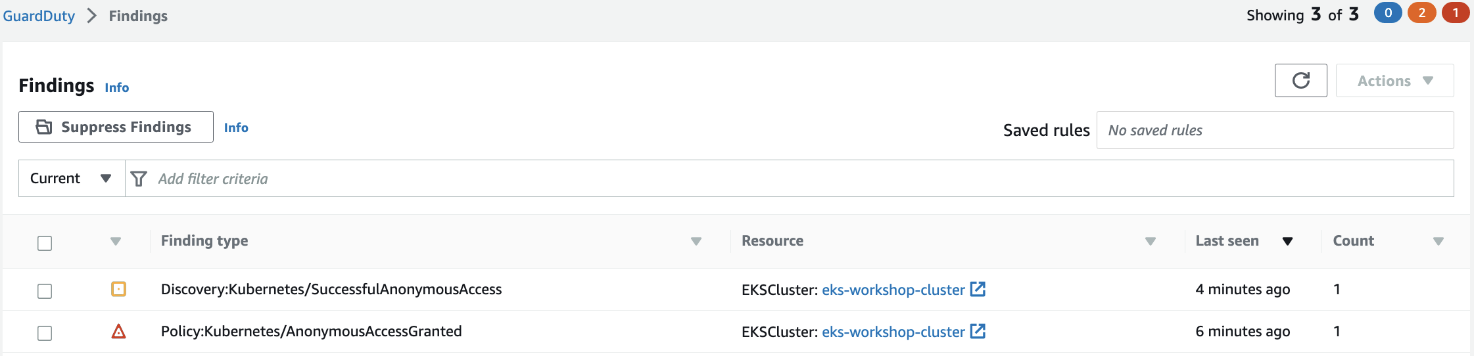Click Info link next to Findings heading
1474x356 pixels.
[116, 87]
